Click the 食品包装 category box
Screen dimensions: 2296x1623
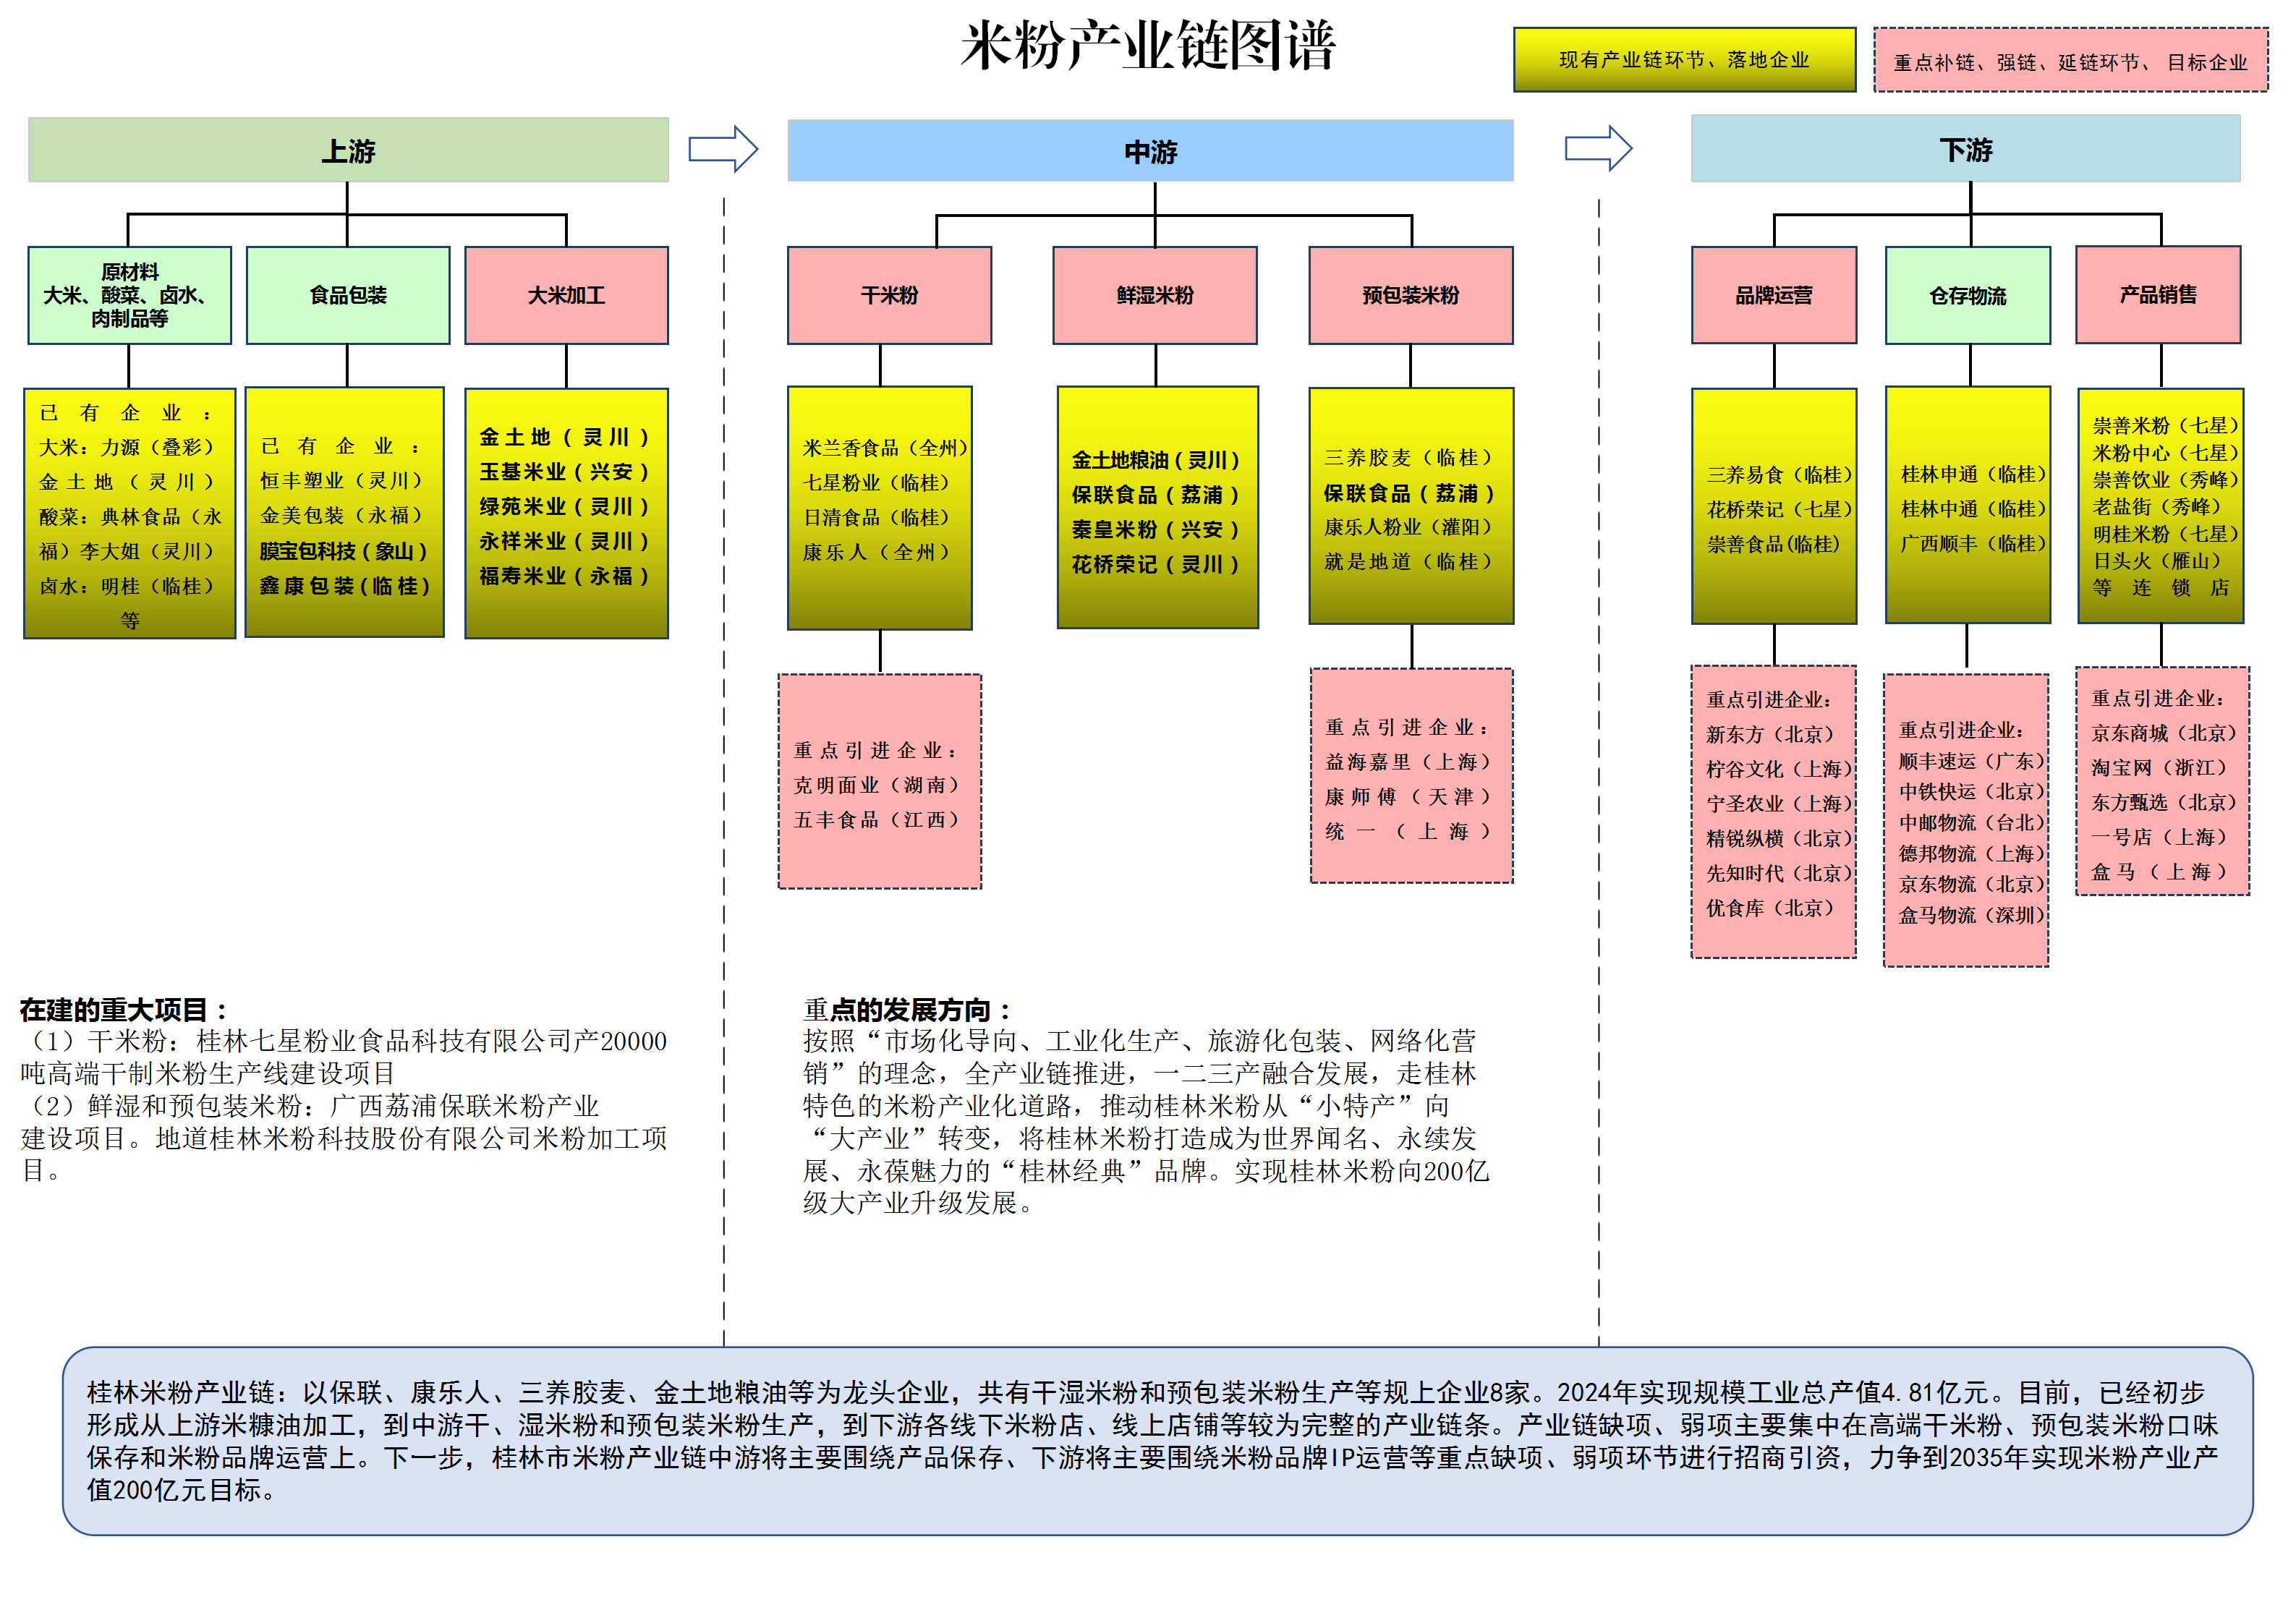348,295
